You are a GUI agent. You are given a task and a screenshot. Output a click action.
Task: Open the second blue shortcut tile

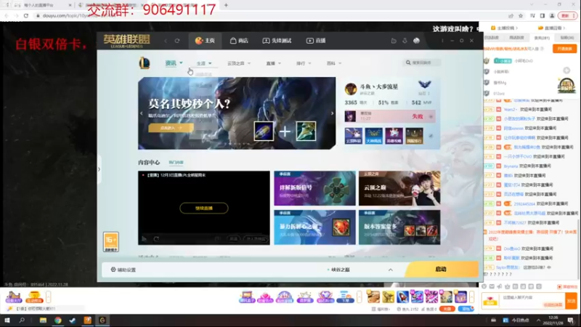tap(373, 136)
